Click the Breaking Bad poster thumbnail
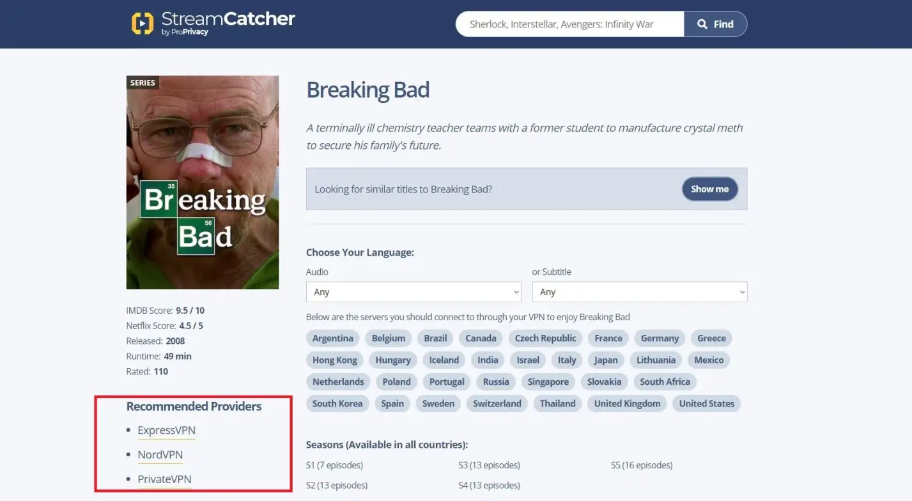Screen dimensions: 912x501 pos(203,182)
